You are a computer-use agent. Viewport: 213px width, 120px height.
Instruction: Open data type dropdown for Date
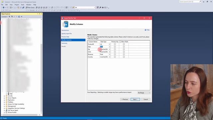pos(109,47)
